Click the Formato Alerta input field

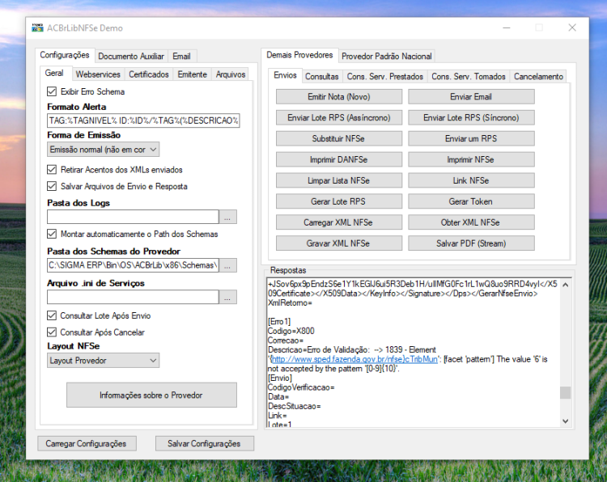[143, 120]
